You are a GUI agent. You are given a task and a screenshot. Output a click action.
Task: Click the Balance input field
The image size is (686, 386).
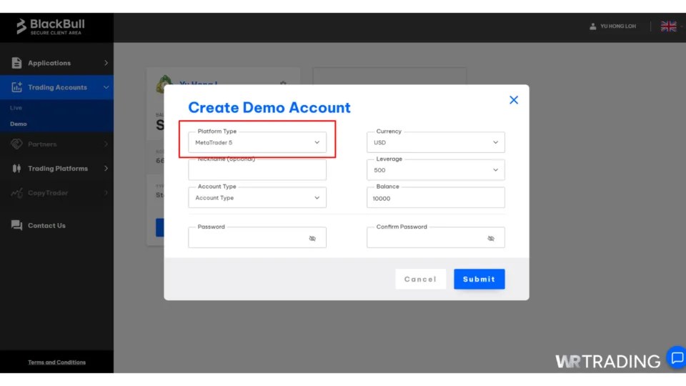pyautogui.click(x=435, y=199)
